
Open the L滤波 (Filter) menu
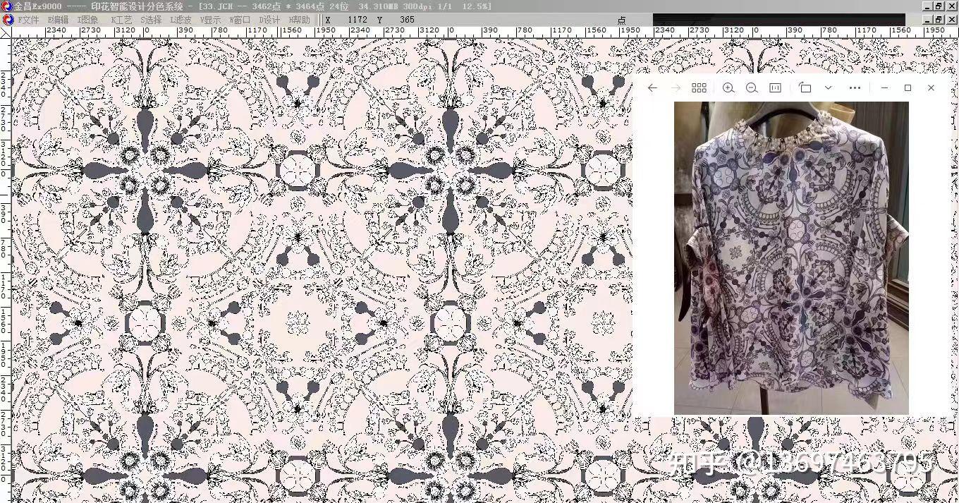pos(181,20)
